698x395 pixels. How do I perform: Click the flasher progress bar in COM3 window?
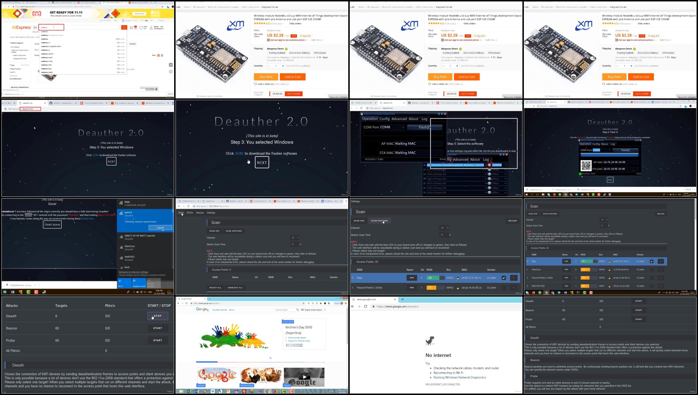[609, 155]
